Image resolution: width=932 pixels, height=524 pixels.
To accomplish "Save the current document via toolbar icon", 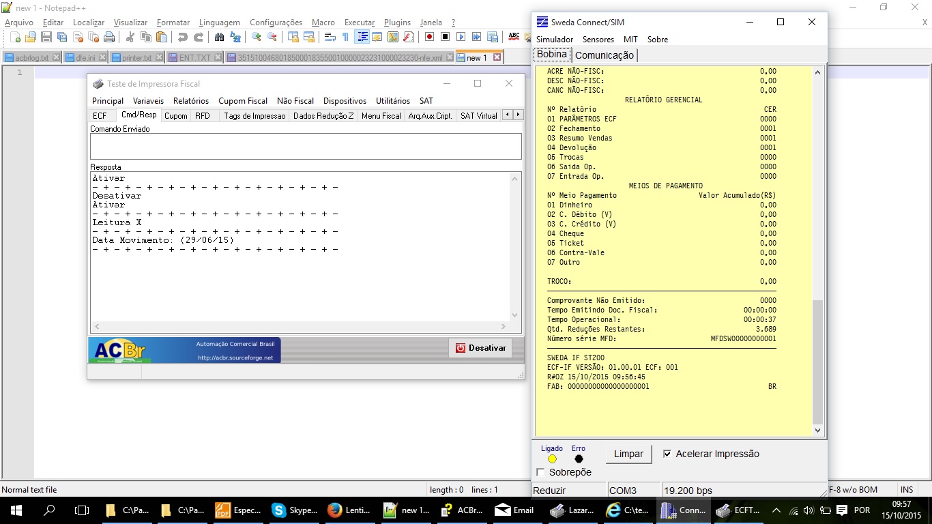I will [x=46, y=37].
